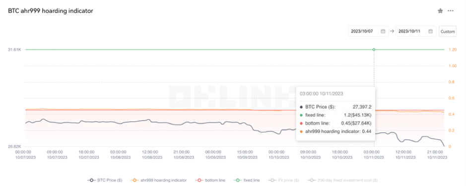Click the Custom range button
This screenshot has height=186, width=466.
pyautogui.click(x=448, y=31)
